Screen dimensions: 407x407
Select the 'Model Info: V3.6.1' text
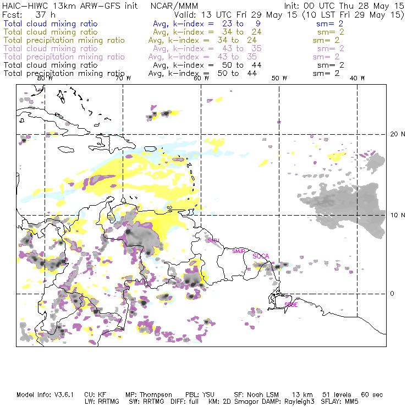pyautogui.click(x=45, y=395)
